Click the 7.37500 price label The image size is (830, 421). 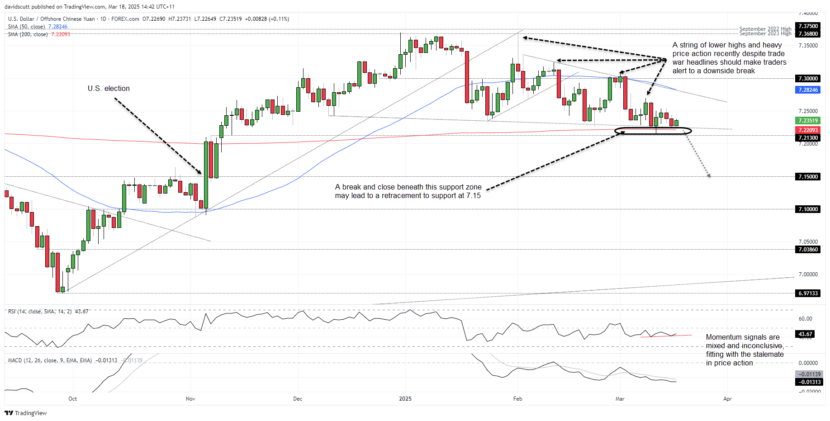808,26
